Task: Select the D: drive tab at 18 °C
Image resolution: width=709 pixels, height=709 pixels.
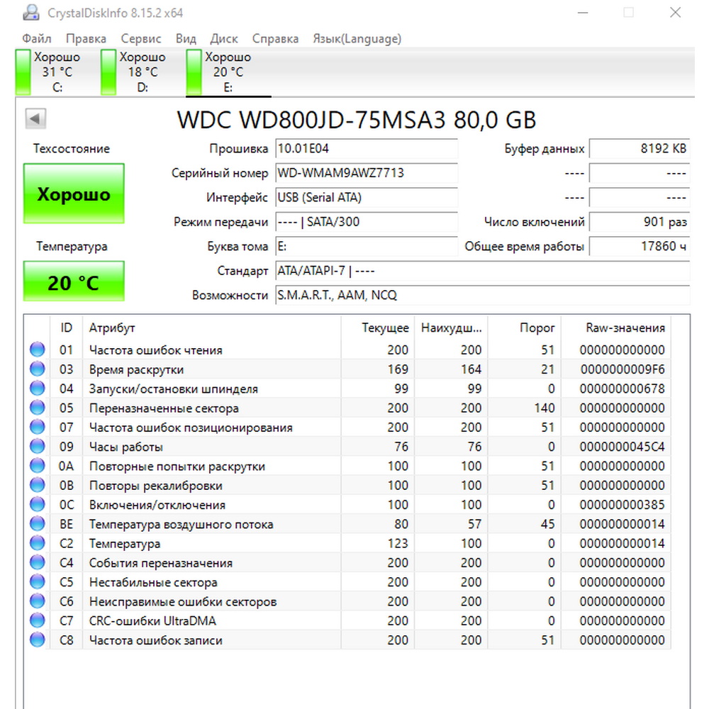Action: [143, 72]
